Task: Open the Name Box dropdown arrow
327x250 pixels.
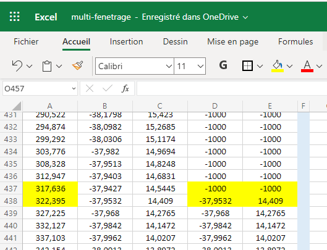Action: click(x=74, y=88)
